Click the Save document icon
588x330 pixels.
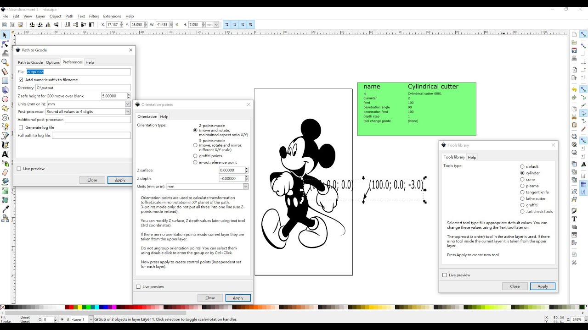(x=574, y=50)
